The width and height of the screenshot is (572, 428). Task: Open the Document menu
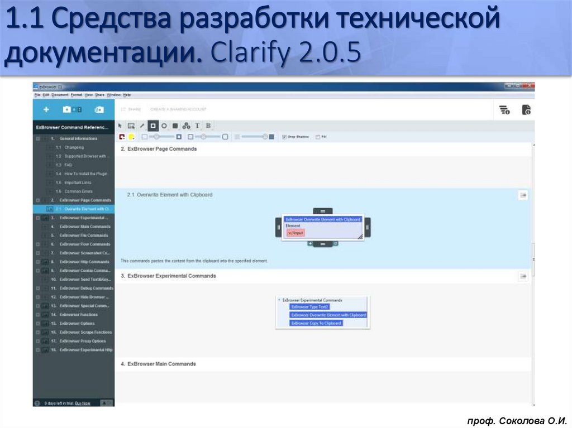click(60, 95)
